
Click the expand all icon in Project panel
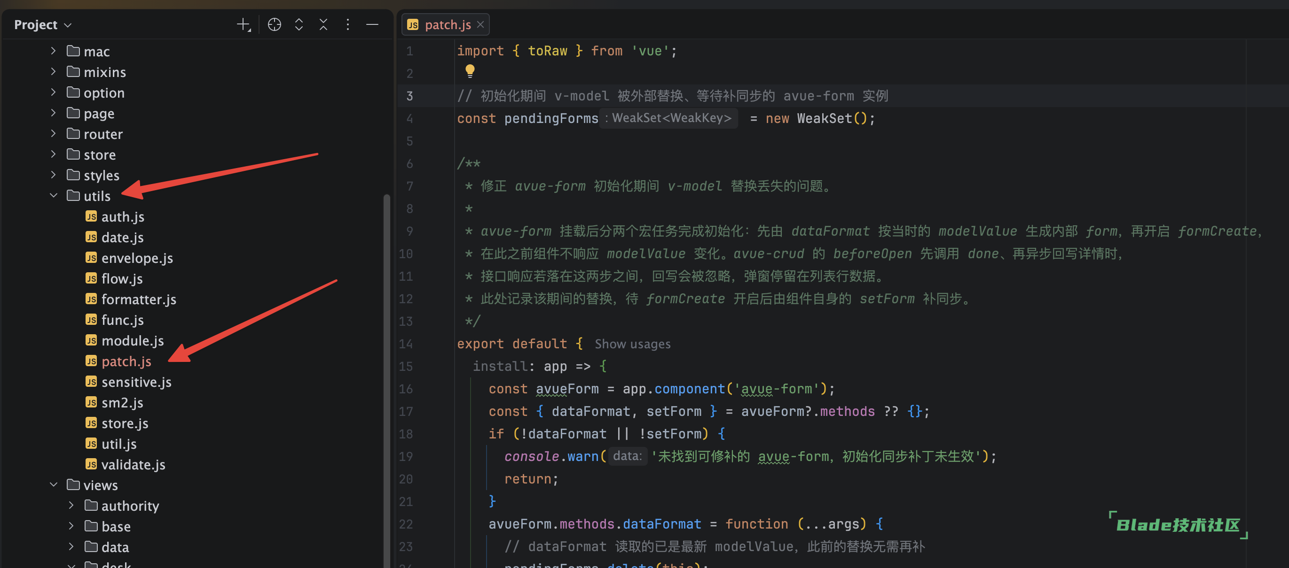[299, 24]
